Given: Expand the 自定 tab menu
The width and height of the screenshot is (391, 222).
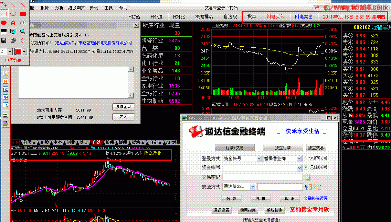Looking at the screenshot, I should (x=155, y=142).
